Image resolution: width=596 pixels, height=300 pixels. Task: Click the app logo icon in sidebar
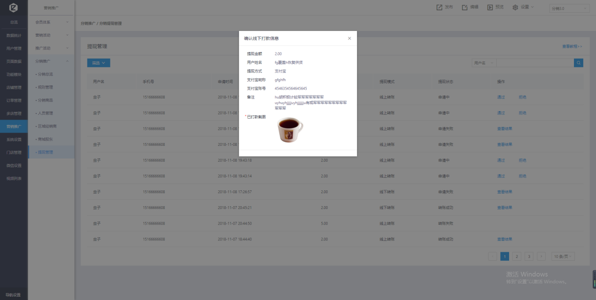[14, 7]
